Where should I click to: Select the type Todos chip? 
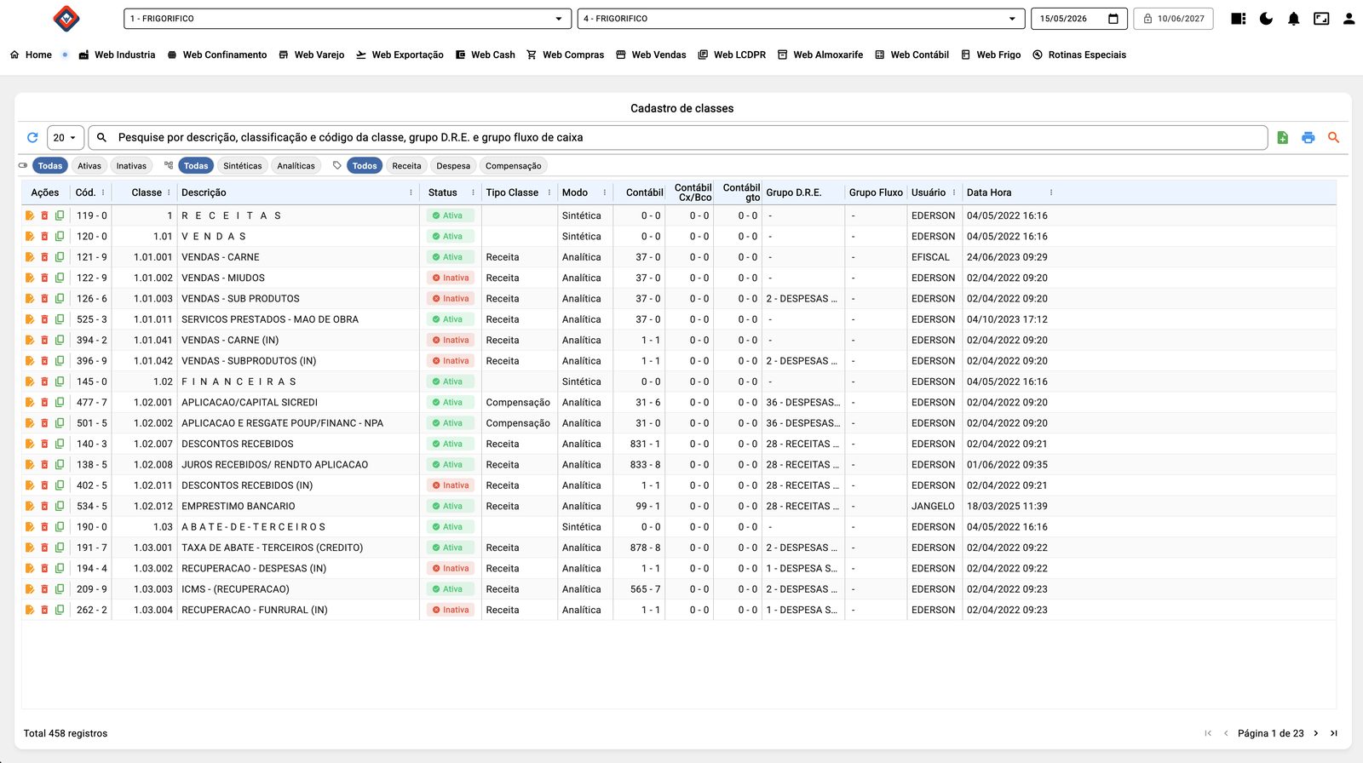pyautogui.click(x=365, y=166)
